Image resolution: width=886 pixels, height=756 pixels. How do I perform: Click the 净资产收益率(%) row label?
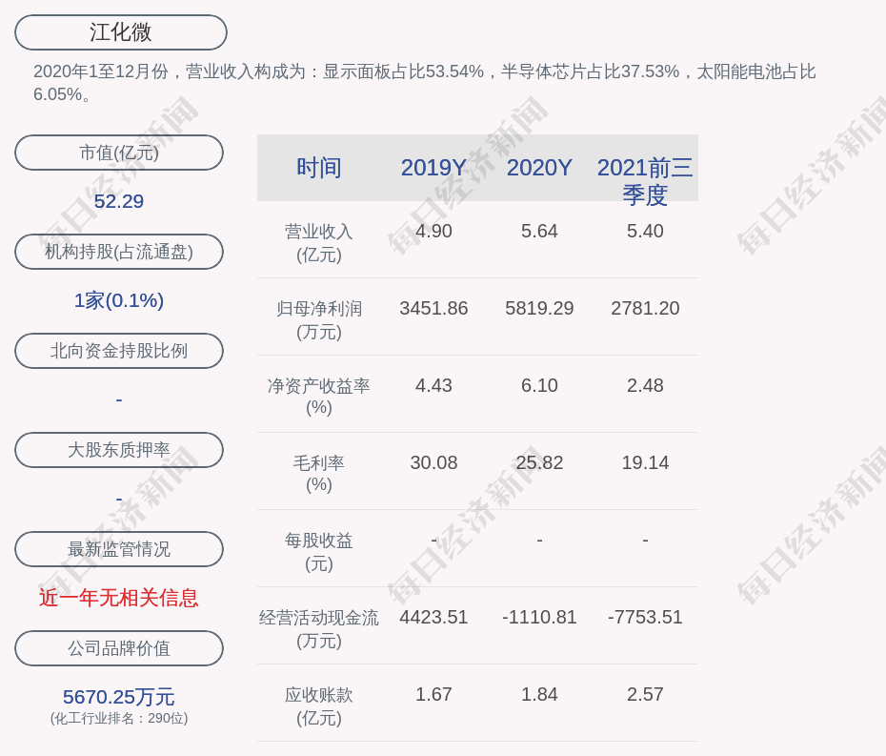pos(319,397)
